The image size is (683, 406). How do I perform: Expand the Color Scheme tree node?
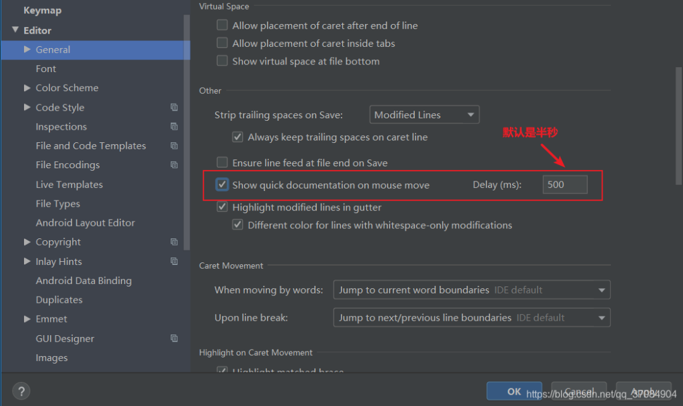pyautogui.click(x=27, y=87)
